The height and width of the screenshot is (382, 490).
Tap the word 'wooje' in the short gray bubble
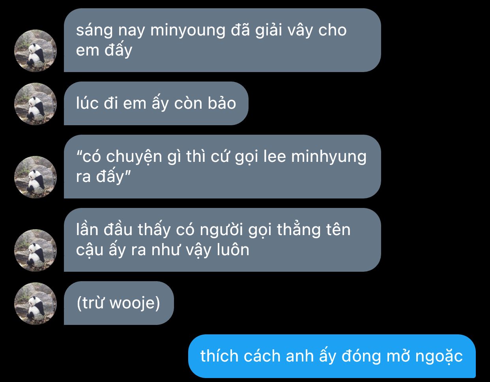click(132, 303)
